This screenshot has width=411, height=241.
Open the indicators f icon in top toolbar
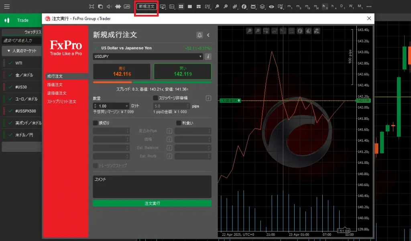pos(244,6)
